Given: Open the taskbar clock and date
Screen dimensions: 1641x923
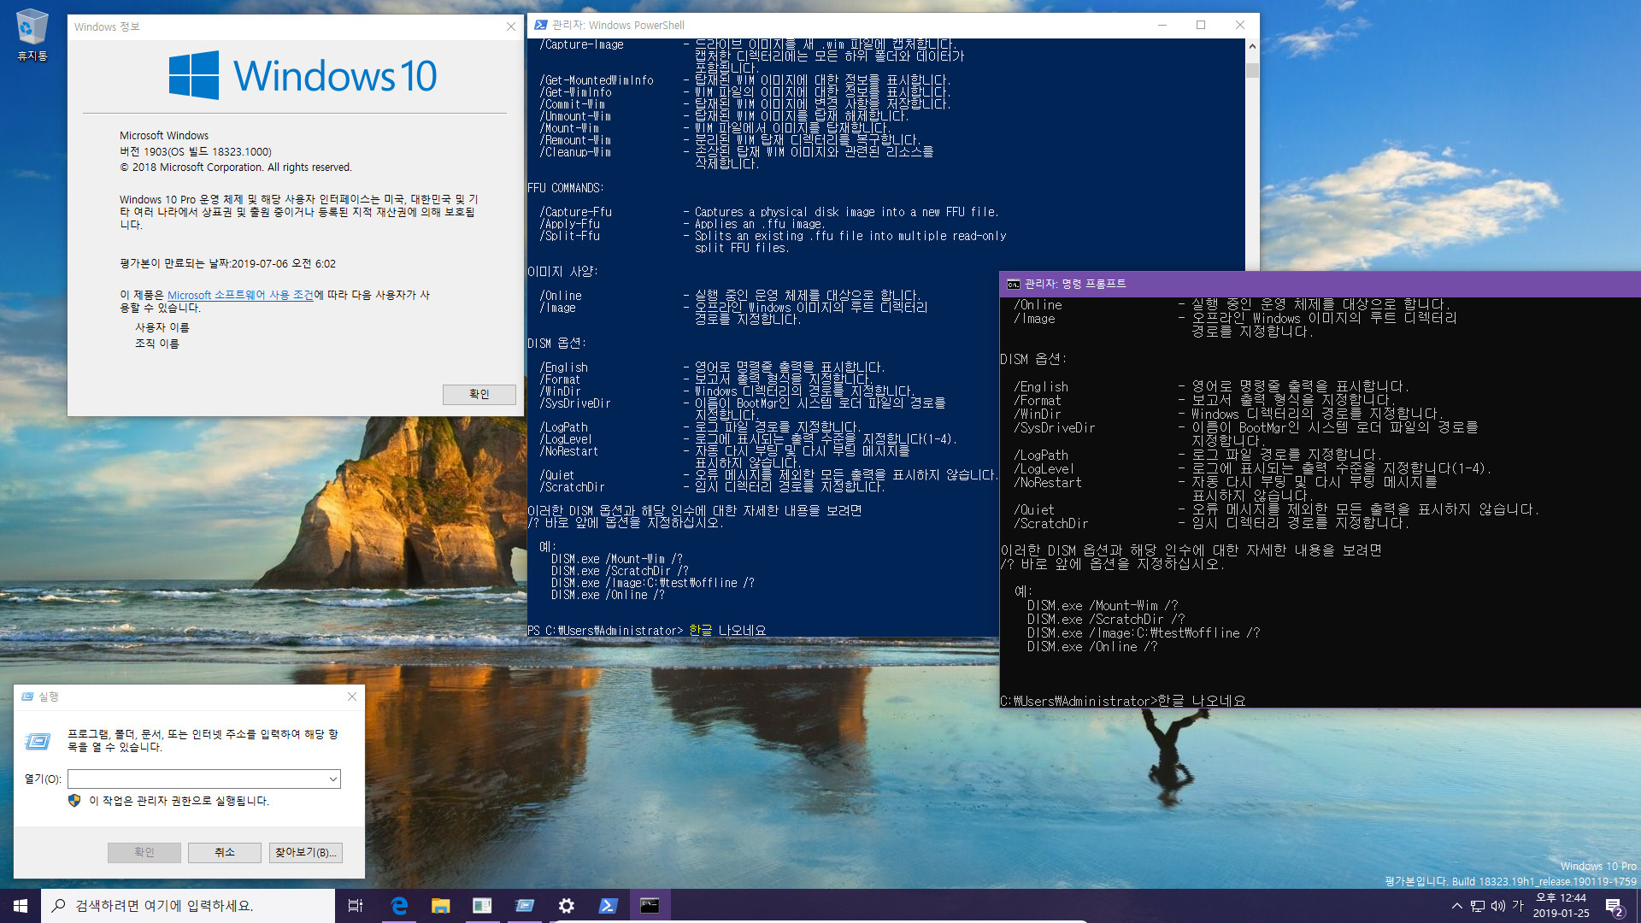Looking at the screenshot, I should [x=1561, y=906].
